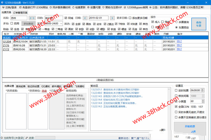Open the 邮件通知 tab
Image resolution: width=211 pixels, height=140 pixels.
57,86
